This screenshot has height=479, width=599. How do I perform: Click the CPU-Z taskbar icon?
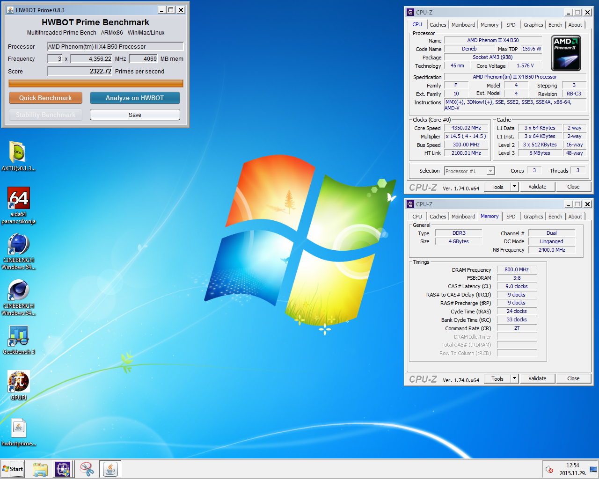pos(63,469)
